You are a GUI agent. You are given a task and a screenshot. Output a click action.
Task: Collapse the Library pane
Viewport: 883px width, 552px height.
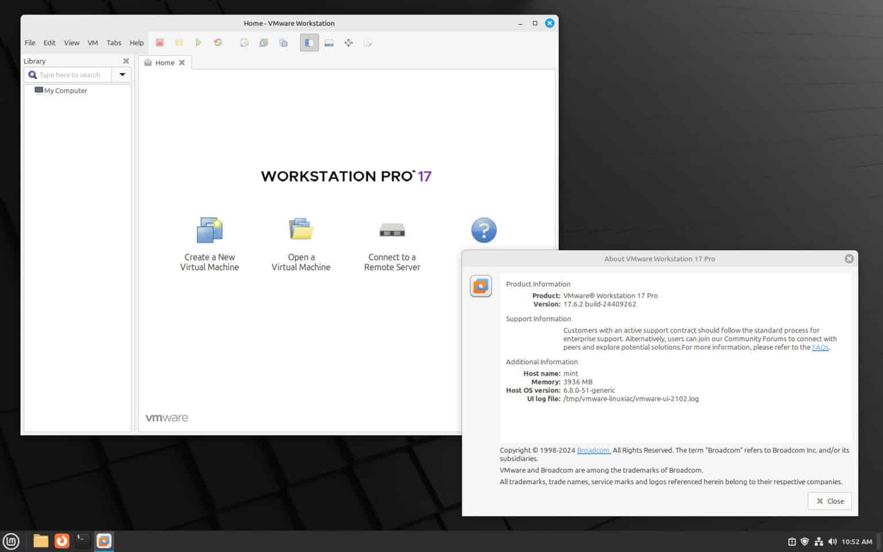[126, 60]
